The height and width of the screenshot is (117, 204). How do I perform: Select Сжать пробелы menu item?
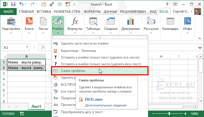pos(100,71)
